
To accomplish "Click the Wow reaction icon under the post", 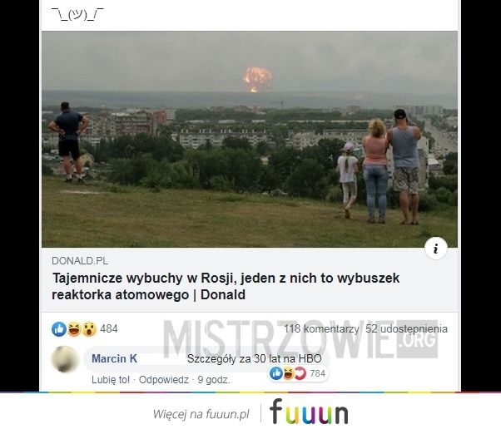I will pyautogui.click(x=90, y=329).
